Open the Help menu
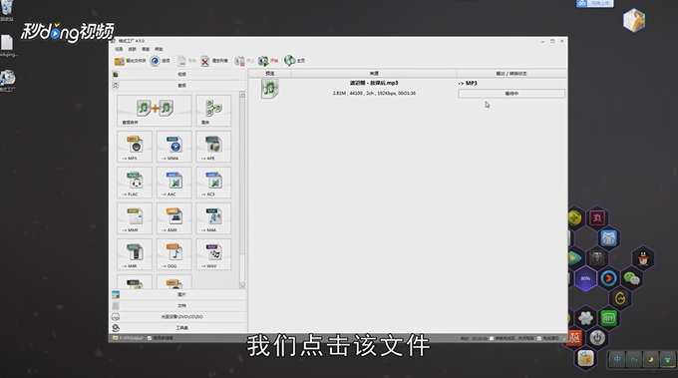Viewport: 678px width, 378px height. (160, 49)
